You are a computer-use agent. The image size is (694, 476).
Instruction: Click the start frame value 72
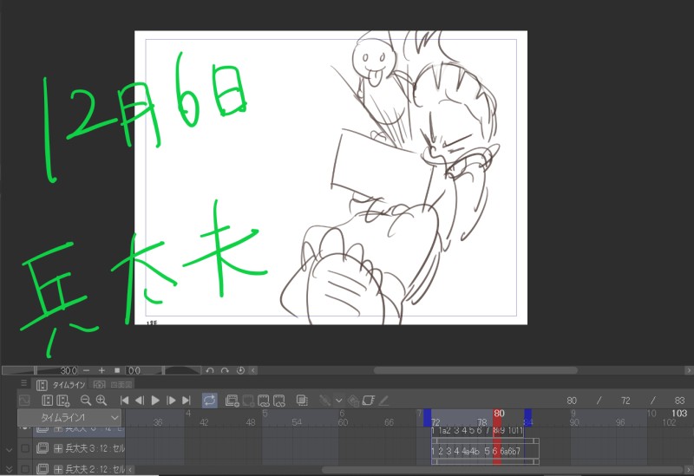point(625,401)
